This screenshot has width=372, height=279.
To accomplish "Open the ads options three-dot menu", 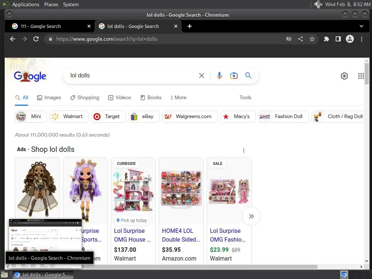I will 244,150.
